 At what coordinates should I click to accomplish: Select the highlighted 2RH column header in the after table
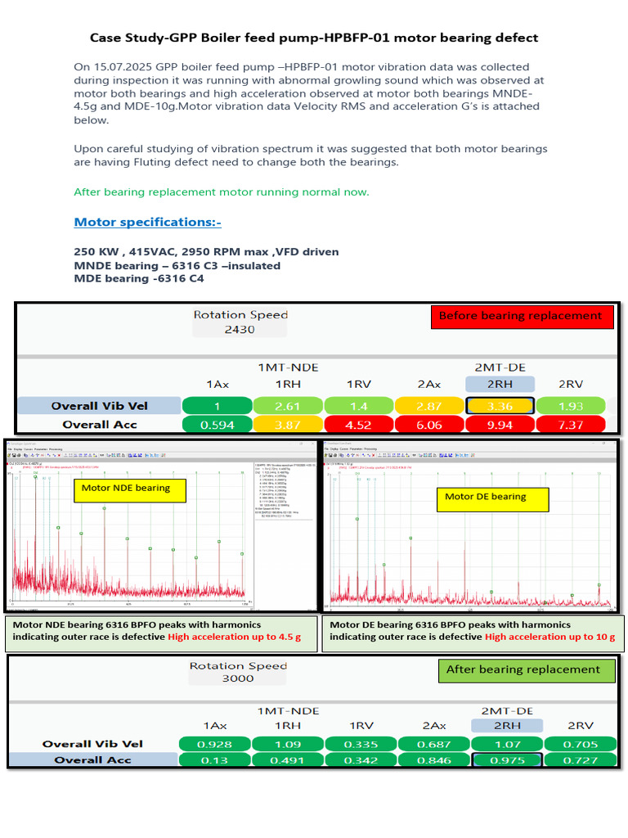pos(507,726)
